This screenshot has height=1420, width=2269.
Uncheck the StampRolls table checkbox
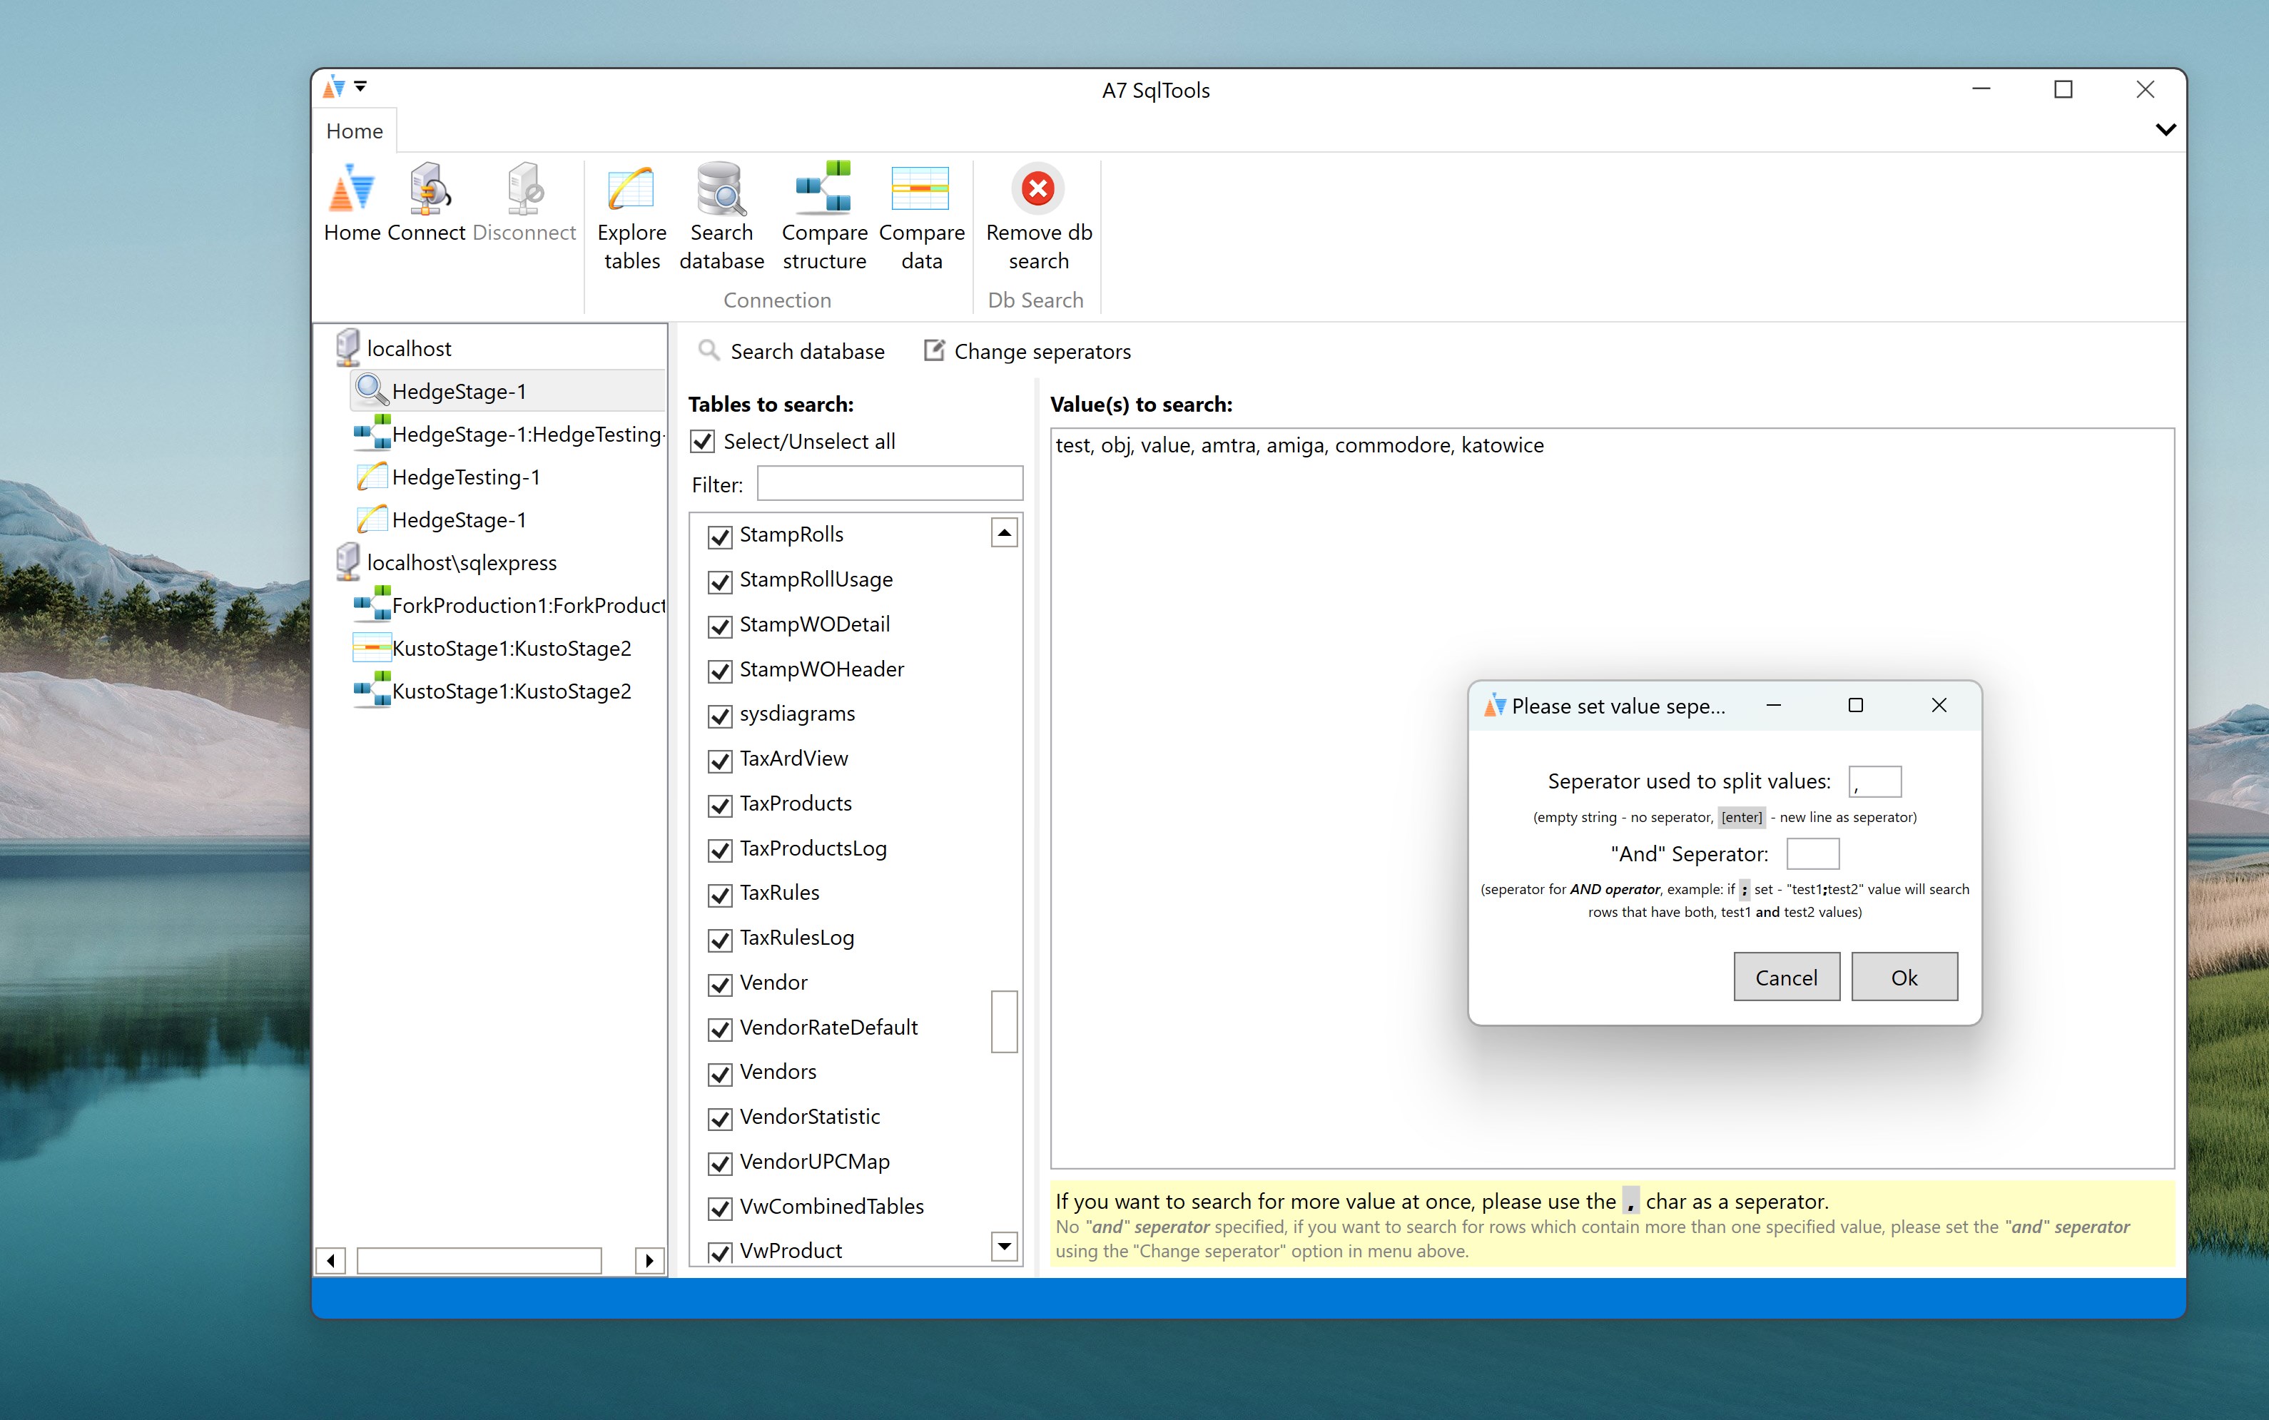pyautogui.click(x=721, y=537)
